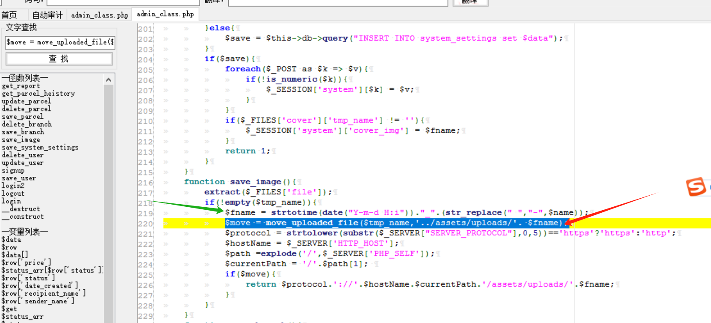Click the INSERT INTO system_settings query line
Viewport: 711px width, 323px height.
[394, 38]
